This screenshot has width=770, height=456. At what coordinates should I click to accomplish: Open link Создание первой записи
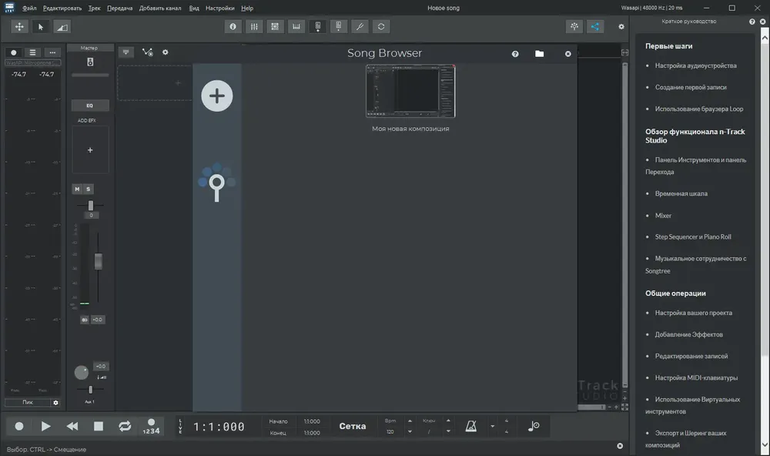coord(691,87)
